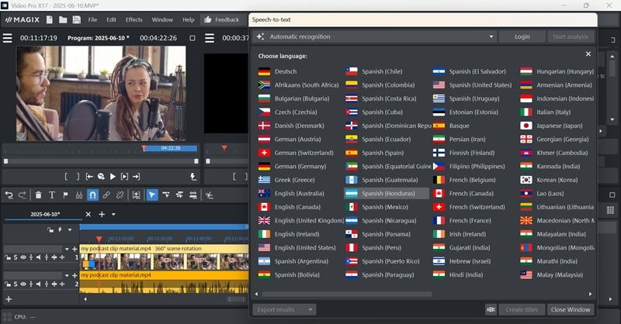The height and width of the screenshot is (324, 621).
Task: Set the range out-point bracket in program monitor
Action: point(78,177)
